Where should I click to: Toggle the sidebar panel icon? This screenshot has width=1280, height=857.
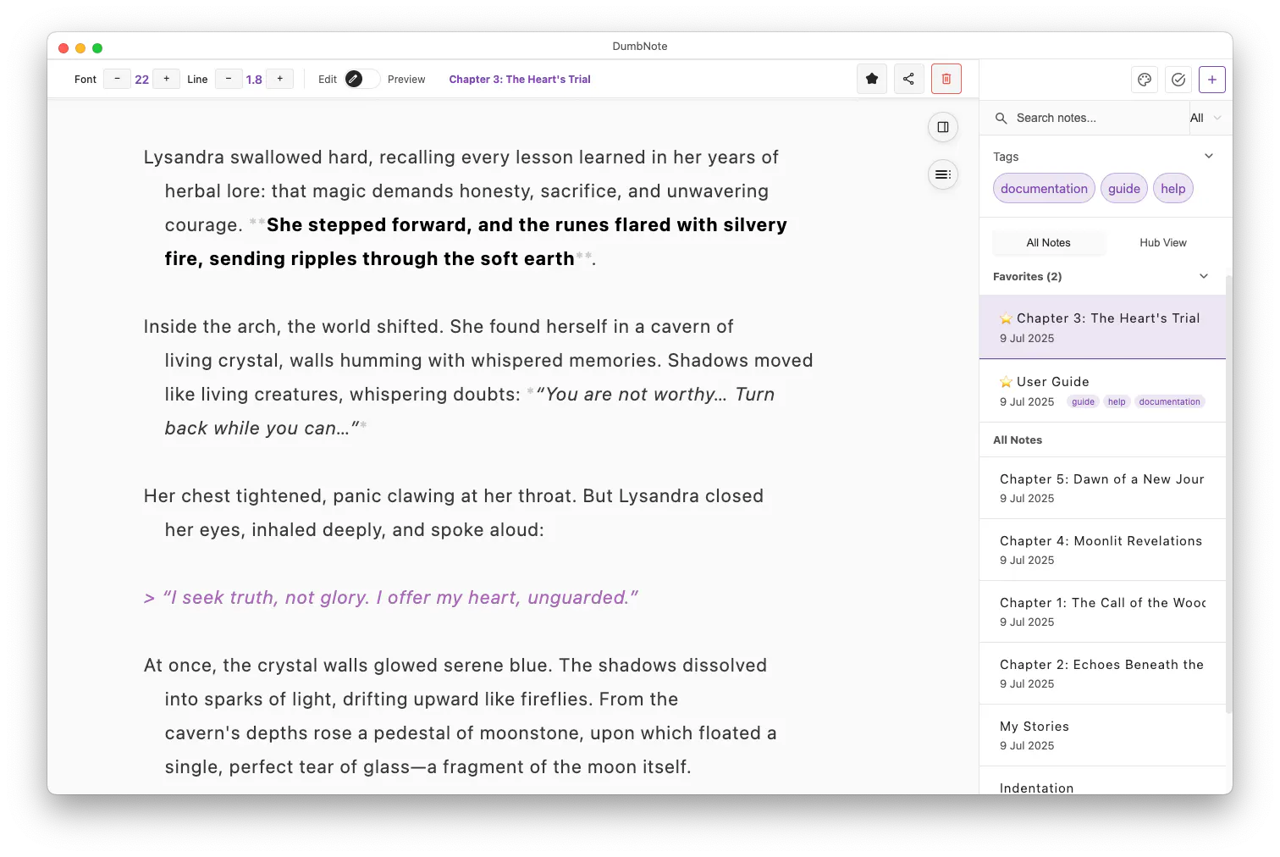[943, 127]
